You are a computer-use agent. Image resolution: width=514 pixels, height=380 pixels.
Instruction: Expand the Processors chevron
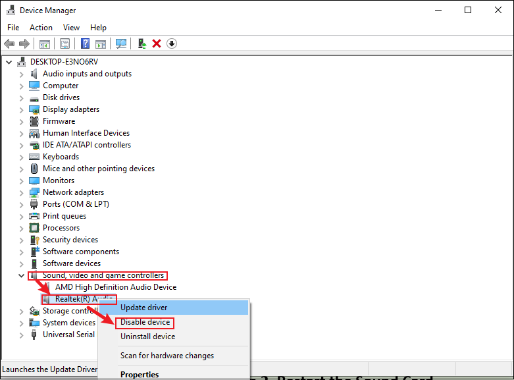(21, 228)
